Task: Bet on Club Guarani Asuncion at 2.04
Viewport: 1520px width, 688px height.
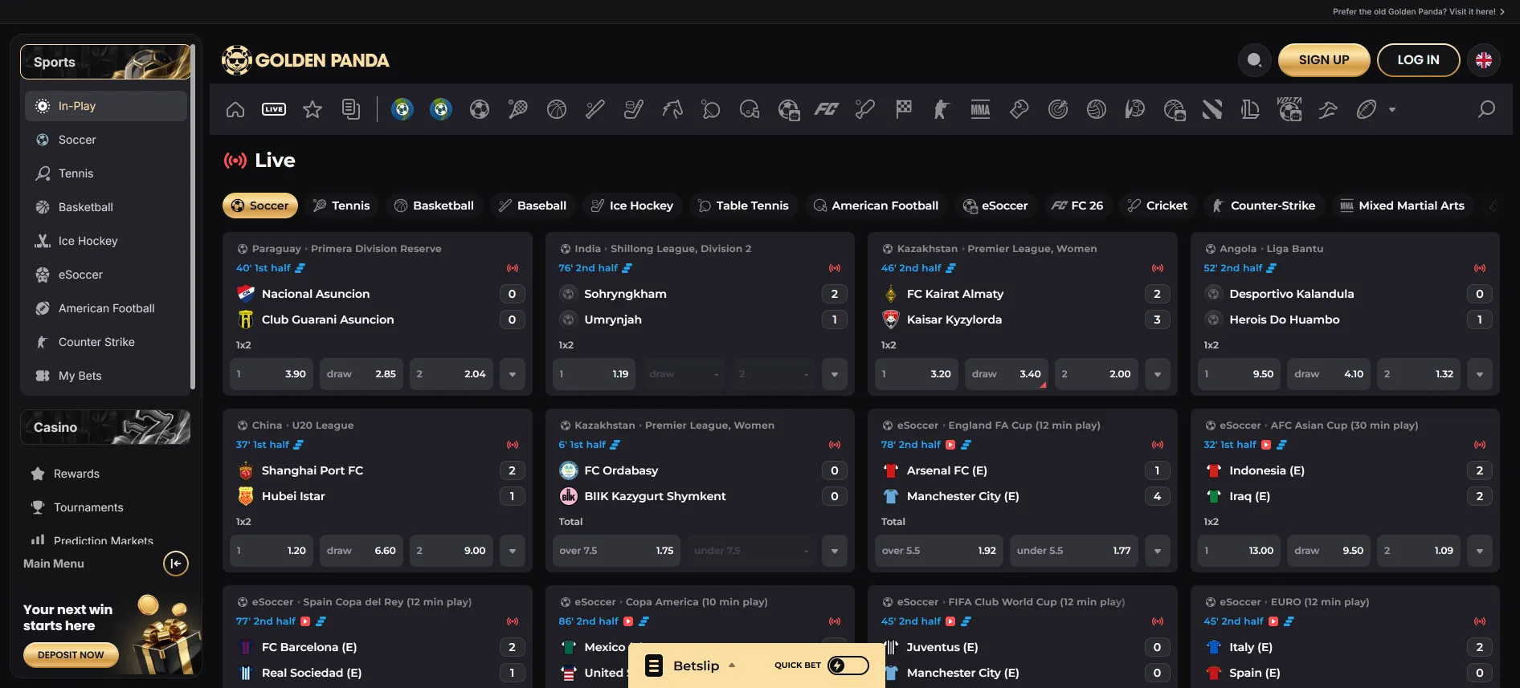Action: 452,374
